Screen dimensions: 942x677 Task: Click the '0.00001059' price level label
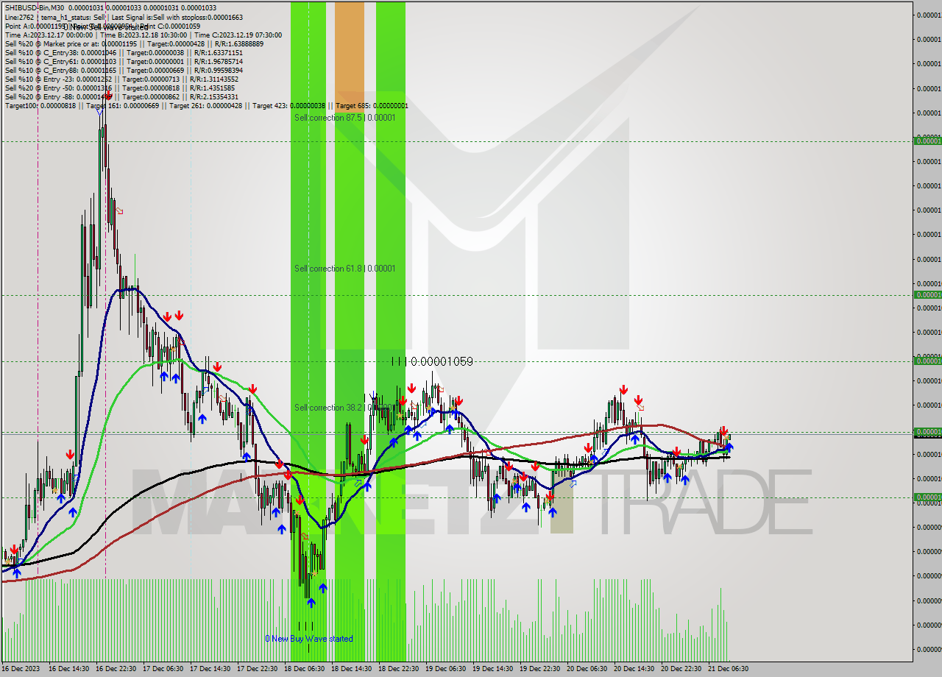tap(442, 361)
